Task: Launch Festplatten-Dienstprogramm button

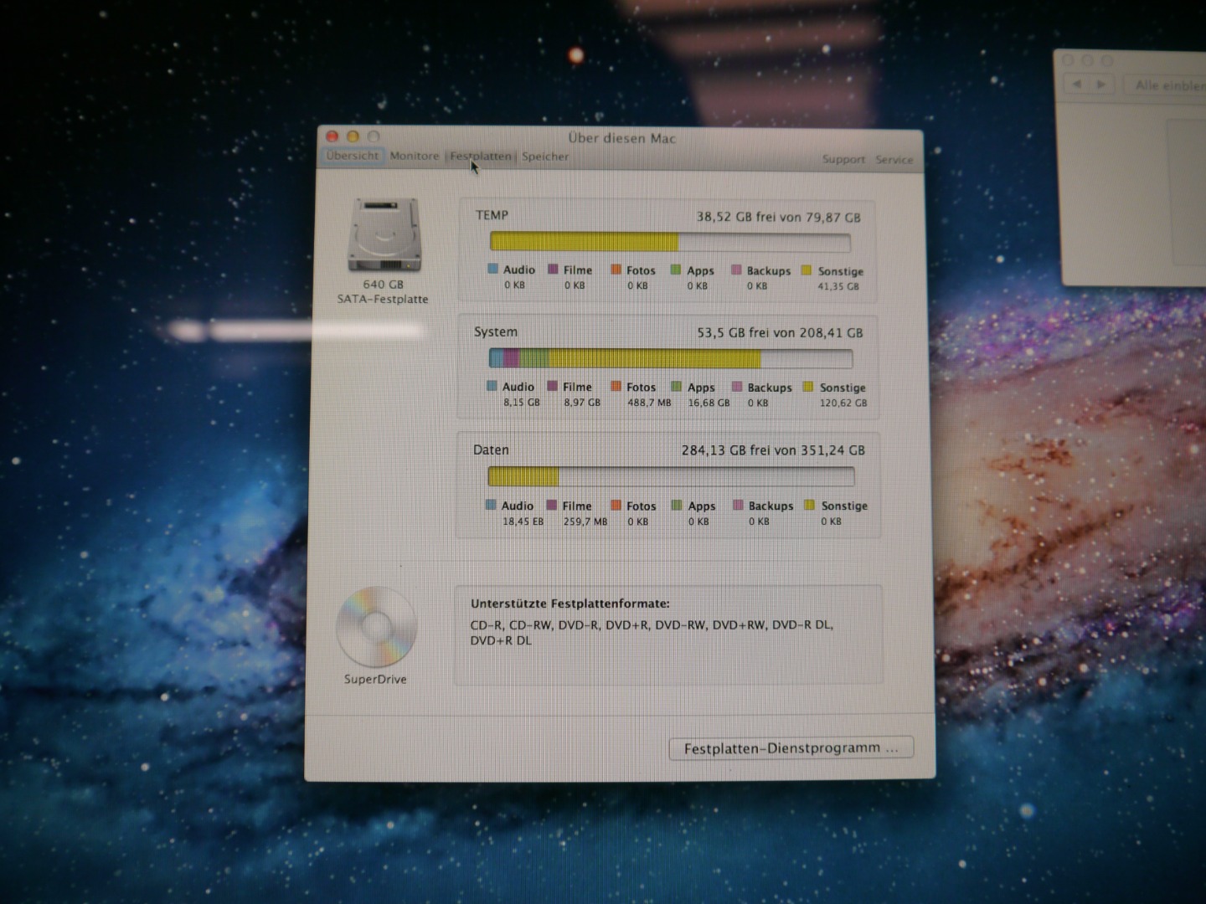Action: coord(791,748)
